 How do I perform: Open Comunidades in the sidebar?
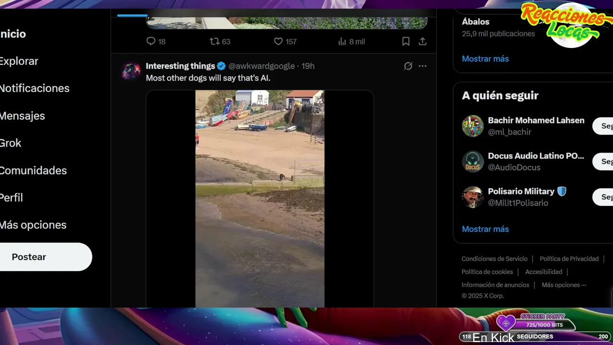[33, 171]
